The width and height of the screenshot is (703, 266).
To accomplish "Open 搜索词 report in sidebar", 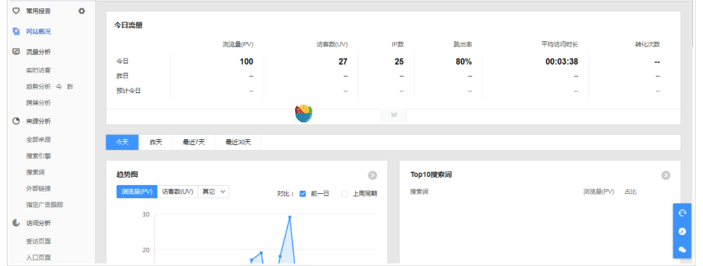I will pyautogui.click(x=35, y=172).
